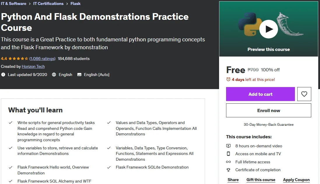
Task: Open IT & Software breadcrumb
Action: 13,3
